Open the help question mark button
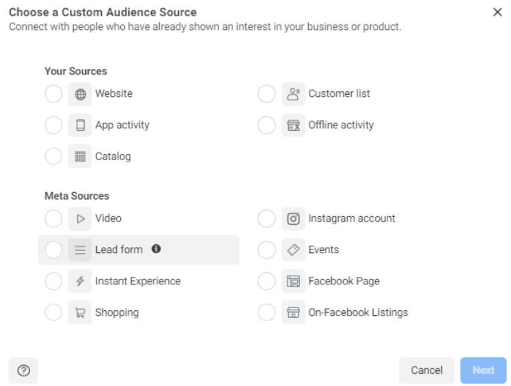The width and height of the screenshot is (511, 386). click(x=23, y=370)
